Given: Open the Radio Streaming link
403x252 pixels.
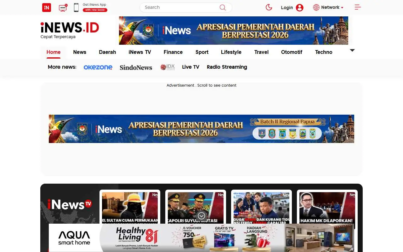Looking at the screenshot, I should click(x=227, y=67).
